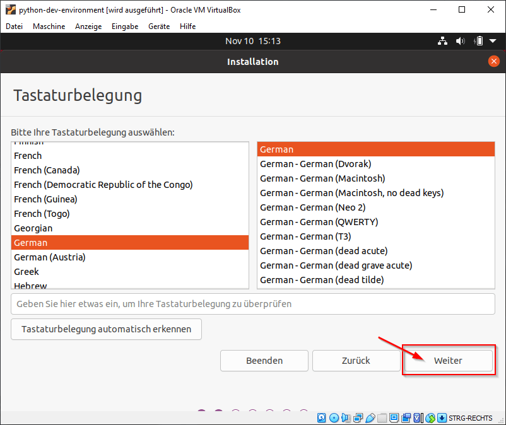Click the optical drive icon in VirtualBox status bar

[x=333, y=418]
